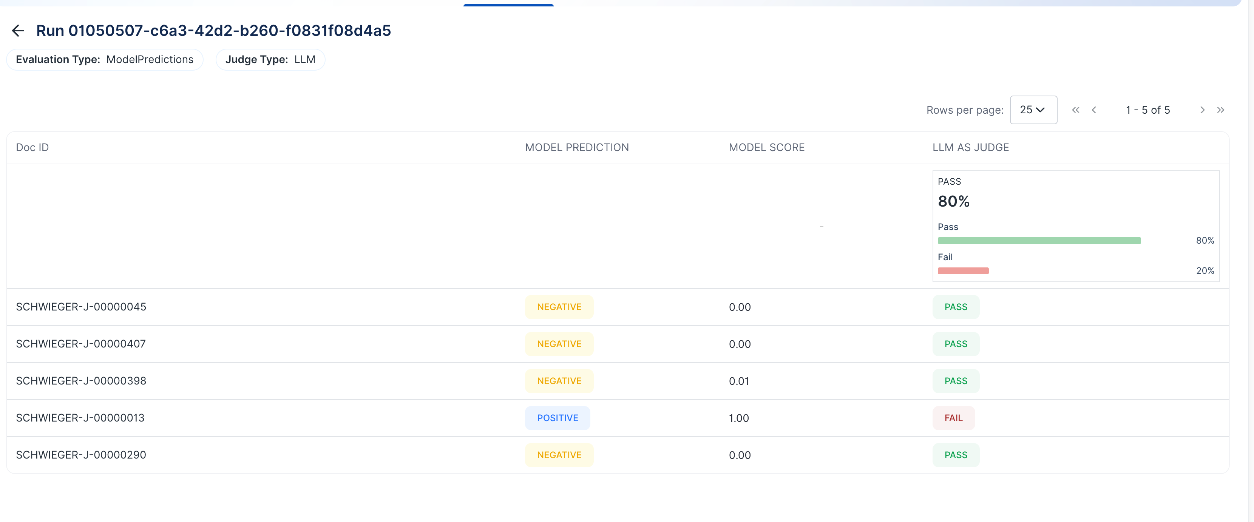
Task: Click the LLM AS JUDGE column header
Action: pos(971,148)
